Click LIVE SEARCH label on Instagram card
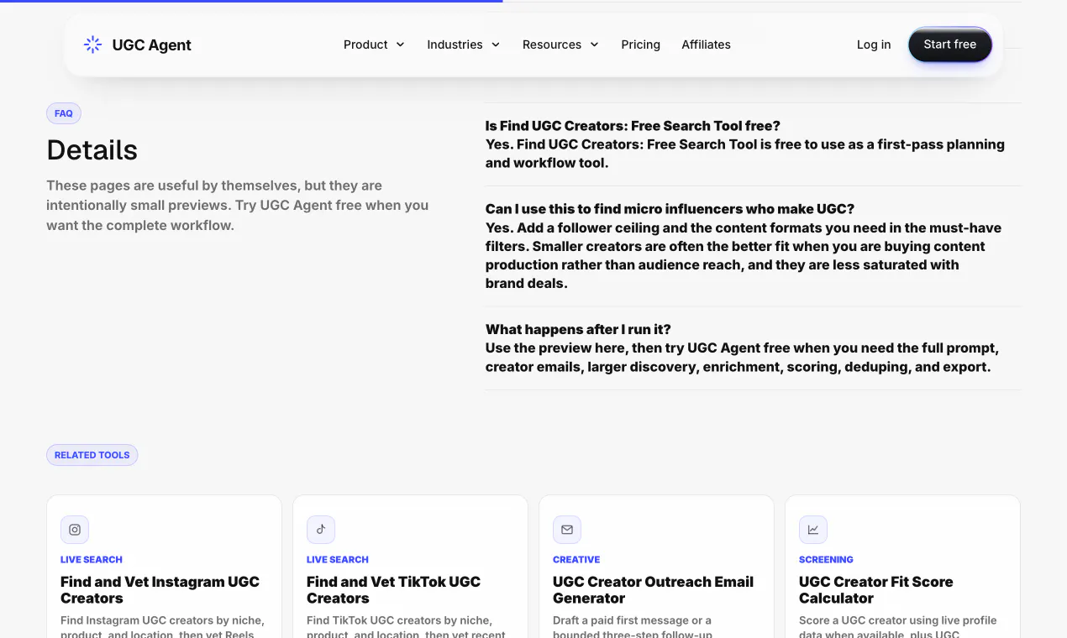 tap(92, 559)
